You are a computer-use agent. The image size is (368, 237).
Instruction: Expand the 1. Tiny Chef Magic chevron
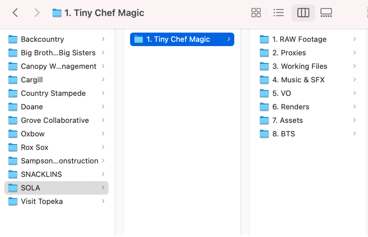point(229,39)
